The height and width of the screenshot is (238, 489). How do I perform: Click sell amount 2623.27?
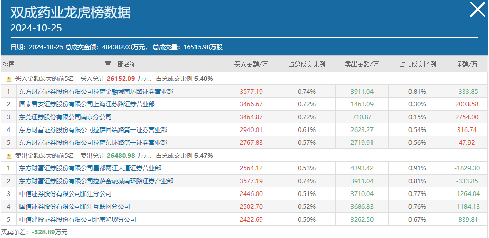pyautogui.click(x=362, y=129)
